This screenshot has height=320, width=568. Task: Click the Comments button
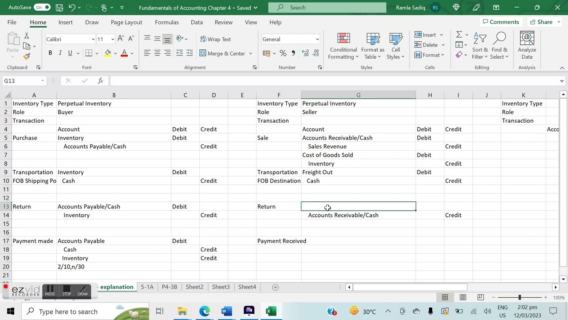pyautogui.click(x=501, y=22)
